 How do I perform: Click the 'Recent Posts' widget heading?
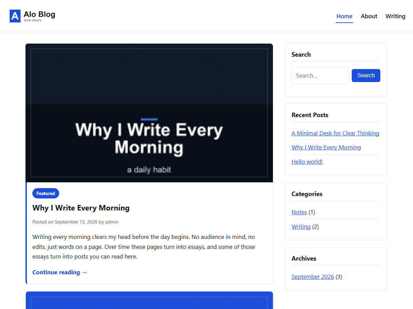[x=310, y=115]
